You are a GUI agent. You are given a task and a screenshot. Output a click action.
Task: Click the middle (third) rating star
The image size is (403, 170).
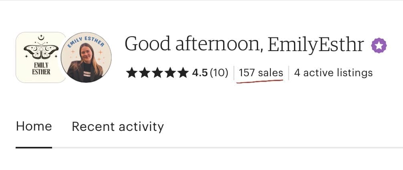(x=157, y=73)
